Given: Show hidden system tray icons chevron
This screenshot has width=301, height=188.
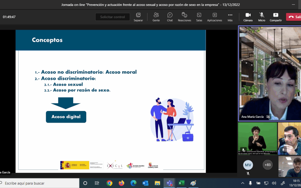Looking at the screenshot, I should 243,183.
